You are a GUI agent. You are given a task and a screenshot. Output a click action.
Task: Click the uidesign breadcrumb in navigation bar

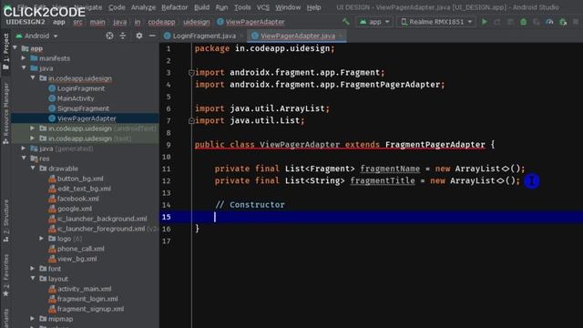pyautogui.click(x=197, y=22)
